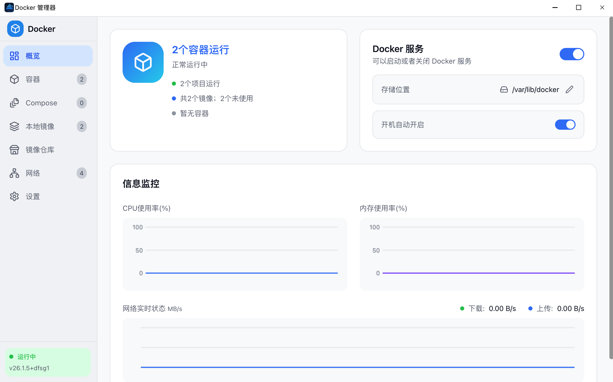Image resolution: width=613 pixels, height=382 pixels.
Task: Click the CPU使用率 chart area
Action: click(x=235, y=254)
